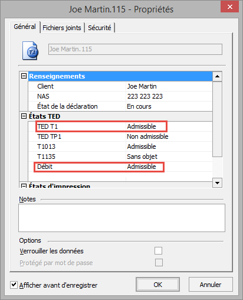
Task: Collapse the Renseignements section
Action: pos(24,76)
